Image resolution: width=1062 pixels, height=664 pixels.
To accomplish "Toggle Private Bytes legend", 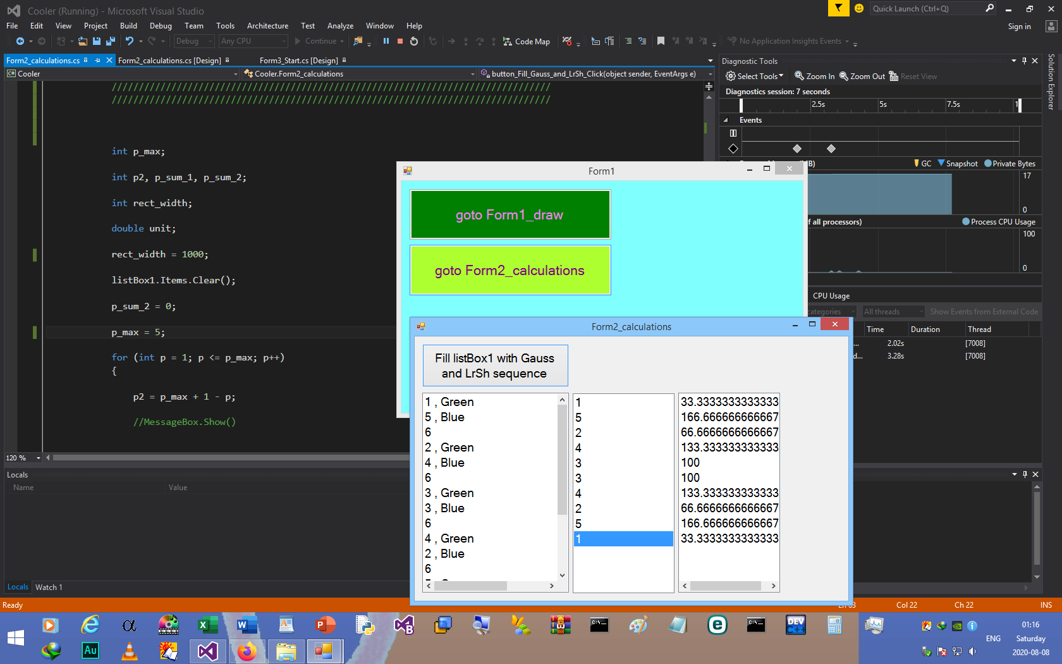I will point(1010,163).
